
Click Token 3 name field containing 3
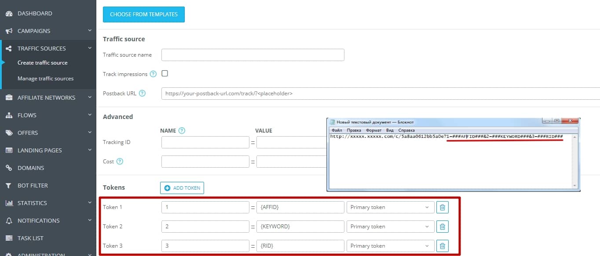pyautogui.click(x=205, y=246)
